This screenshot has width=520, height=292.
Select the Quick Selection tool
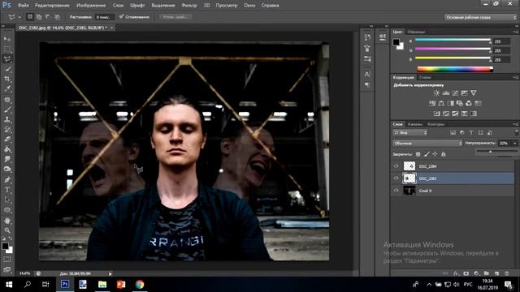point(7,69)
